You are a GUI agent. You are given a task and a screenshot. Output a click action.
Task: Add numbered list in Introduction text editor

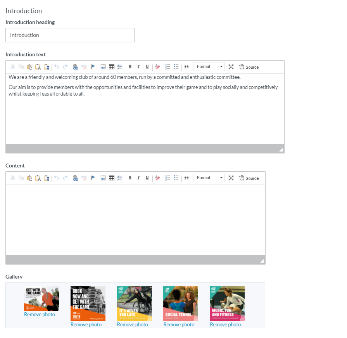tap(168, 67)
